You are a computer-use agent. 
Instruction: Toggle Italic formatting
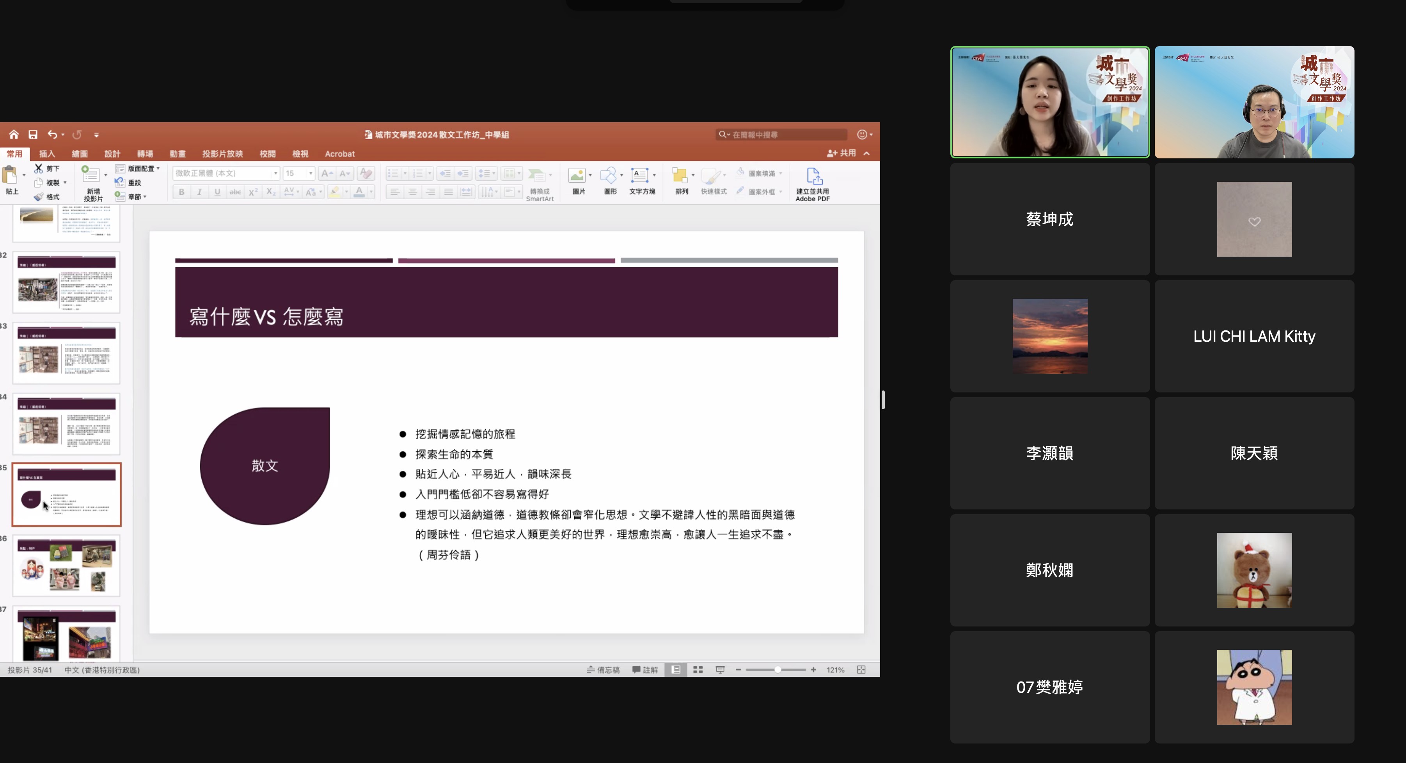(200, 192)
